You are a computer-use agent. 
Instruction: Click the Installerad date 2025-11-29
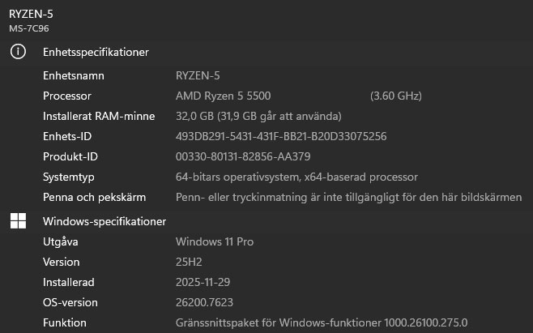(203, 283)
